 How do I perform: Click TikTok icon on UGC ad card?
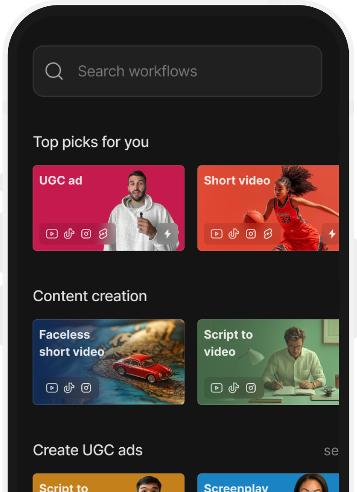69,234
